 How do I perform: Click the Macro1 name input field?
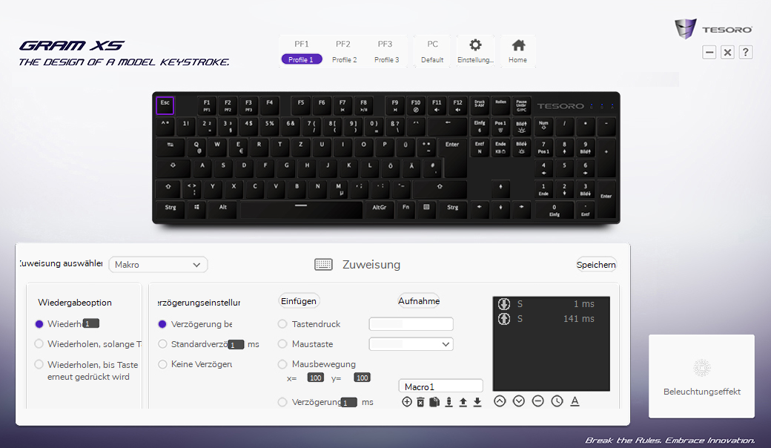(x=440, y=386)
